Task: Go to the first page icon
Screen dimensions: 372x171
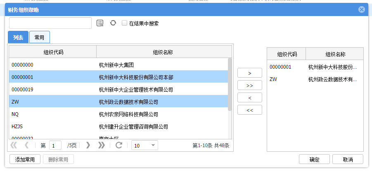Action: [14, 145]
